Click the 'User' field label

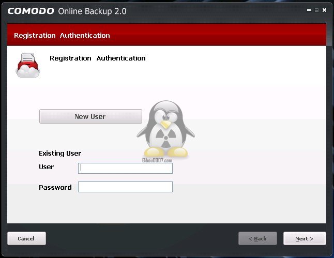[46, 167]
